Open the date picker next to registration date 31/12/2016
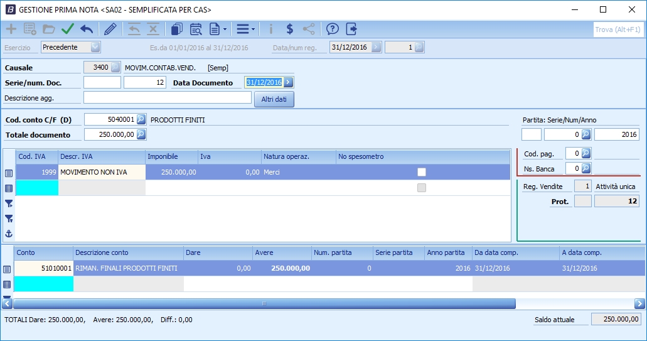Screen dimensions: 647x341 click(x=376, y=47)
